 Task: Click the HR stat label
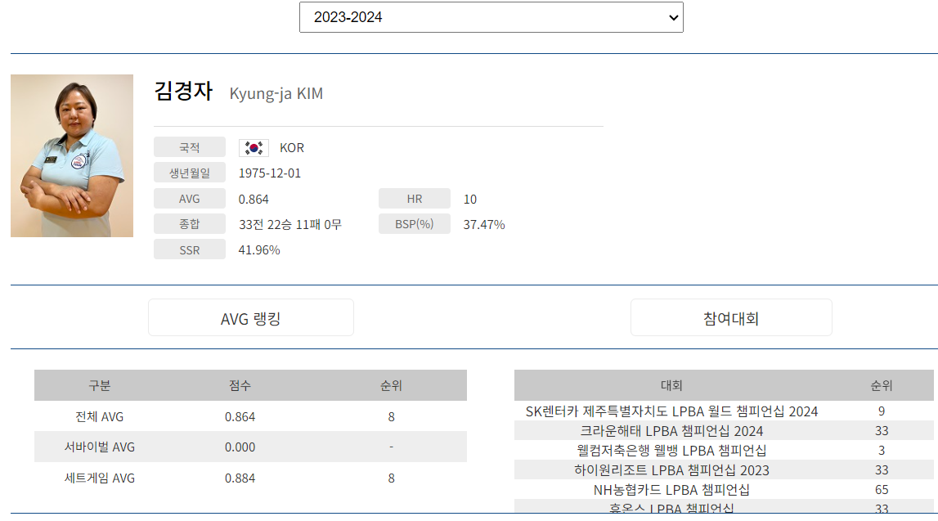coord(414,198)
